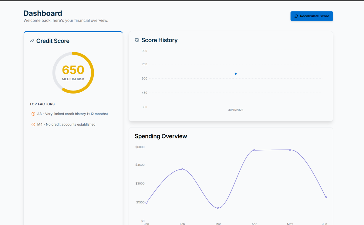
Task: Select the Jun spending data point
Action: 326,197
